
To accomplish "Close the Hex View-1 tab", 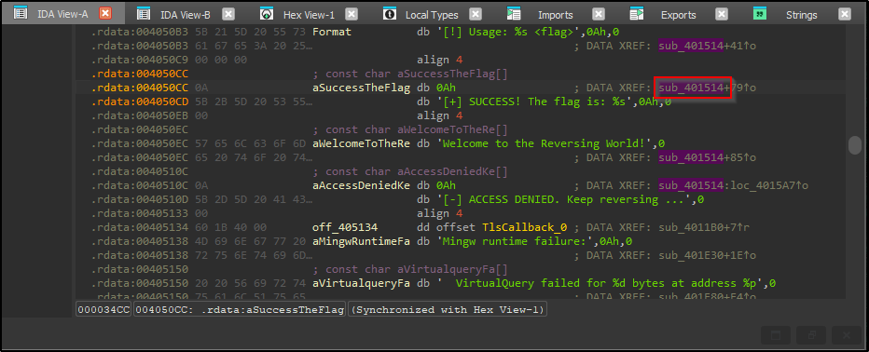I will pos(352,14).
